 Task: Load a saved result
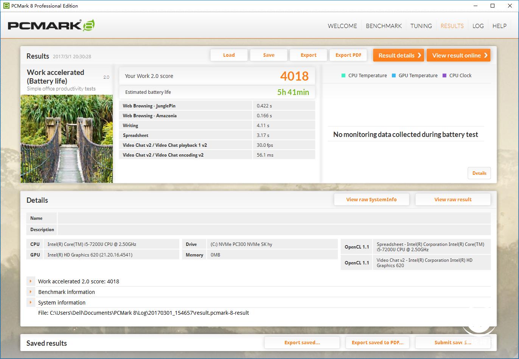coord(228,55)
